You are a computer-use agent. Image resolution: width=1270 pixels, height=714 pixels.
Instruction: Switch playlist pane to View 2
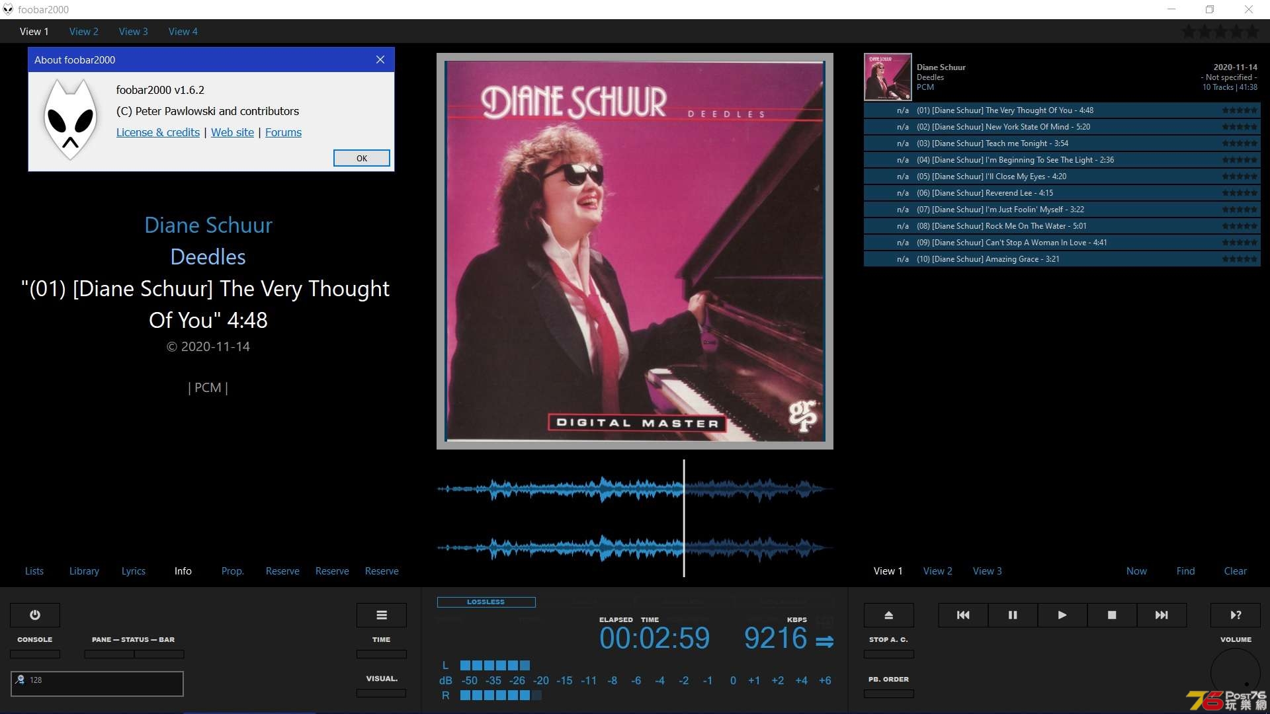938,571
